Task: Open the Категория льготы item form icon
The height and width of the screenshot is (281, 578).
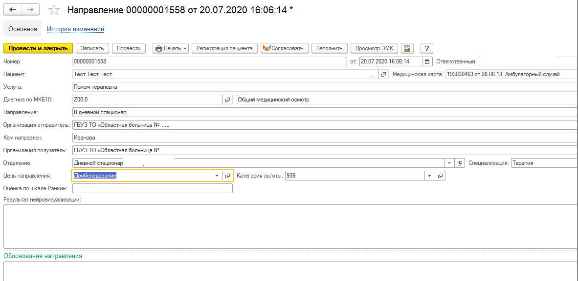Action: point(440,176)
